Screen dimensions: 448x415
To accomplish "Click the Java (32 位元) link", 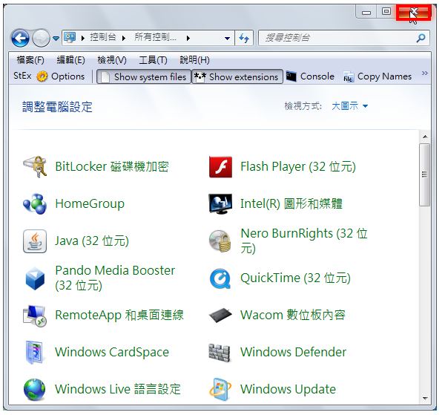I will pos(92,241).
